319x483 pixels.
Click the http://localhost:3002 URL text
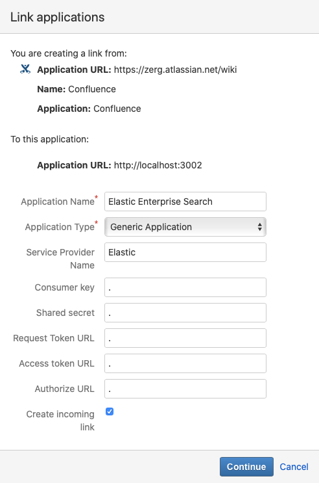pyautogui.click(x=158, y=165)
